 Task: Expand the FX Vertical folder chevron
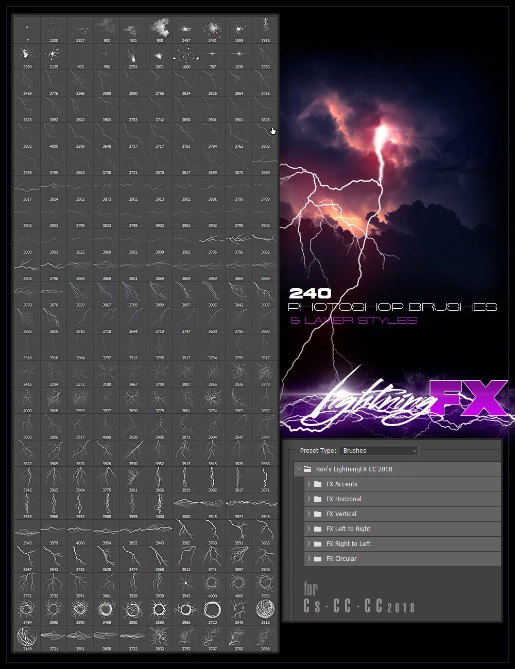pos(309,514)
